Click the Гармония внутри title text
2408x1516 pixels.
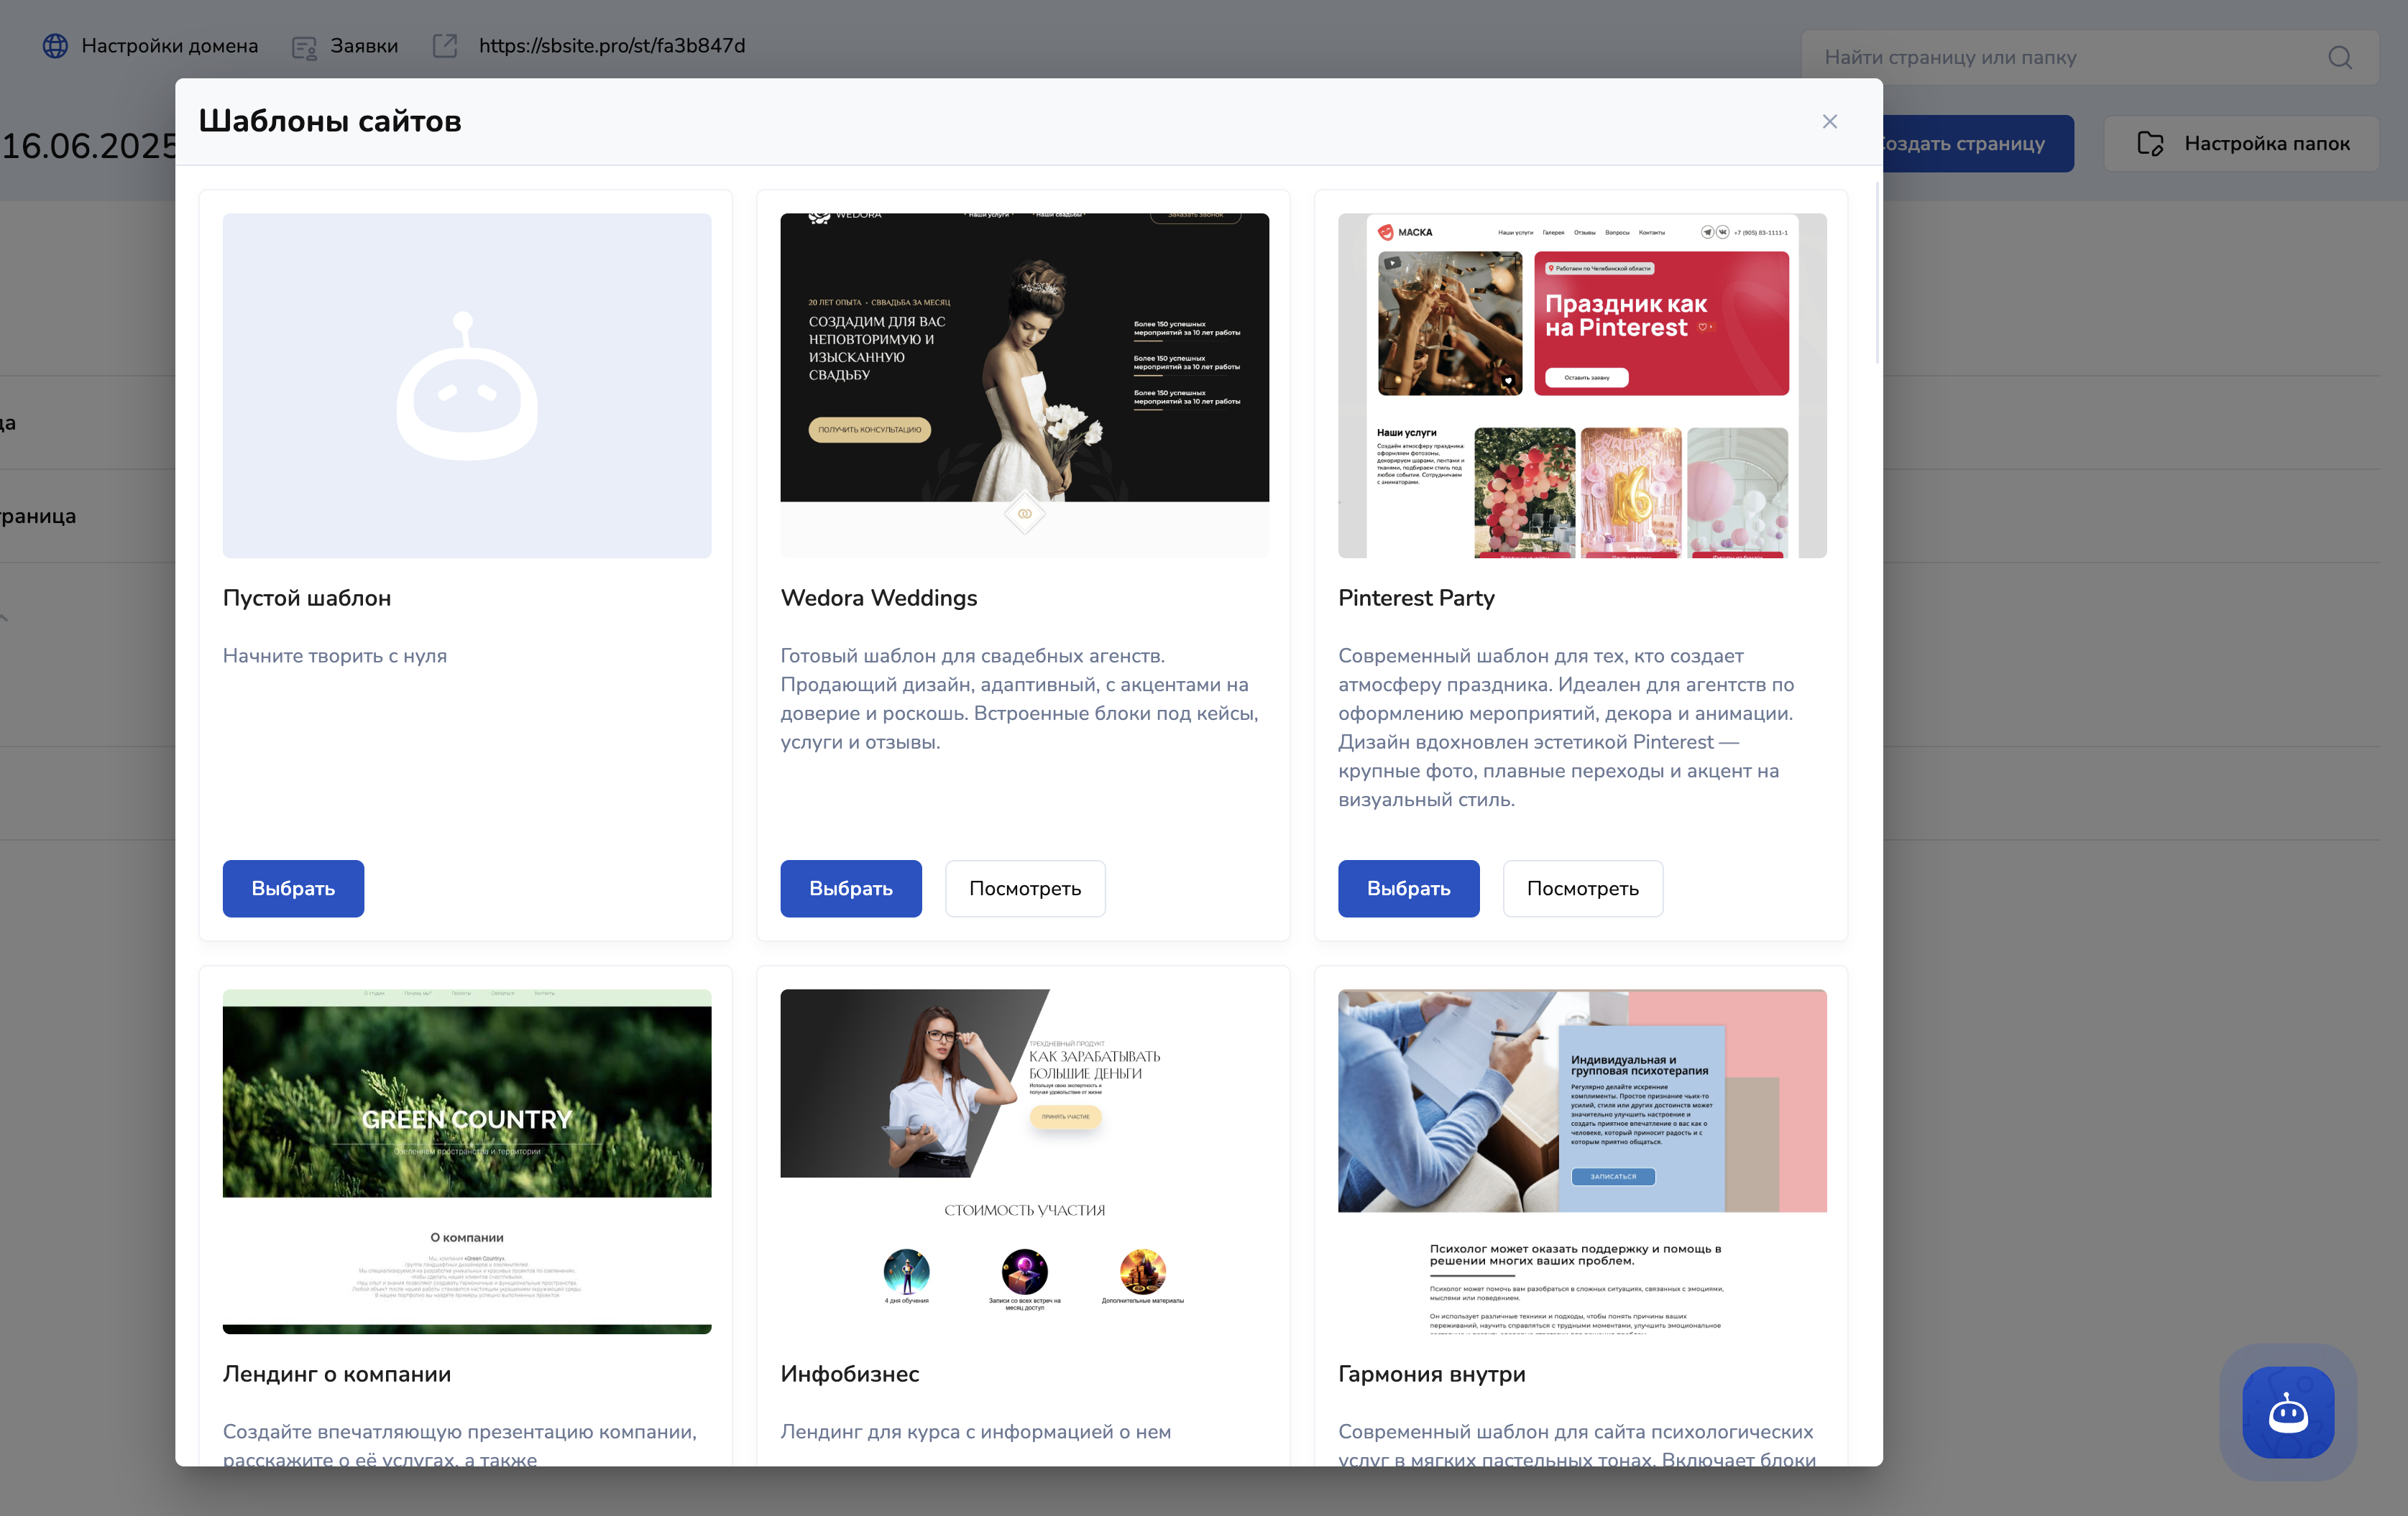(x=1432, y=1374)
